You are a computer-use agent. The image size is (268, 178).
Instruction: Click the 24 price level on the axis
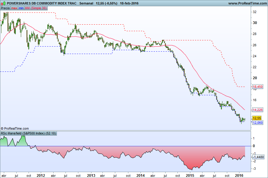click(255, 56)
